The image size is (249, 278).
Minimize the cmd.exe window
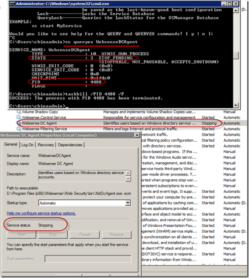(224, 4)
